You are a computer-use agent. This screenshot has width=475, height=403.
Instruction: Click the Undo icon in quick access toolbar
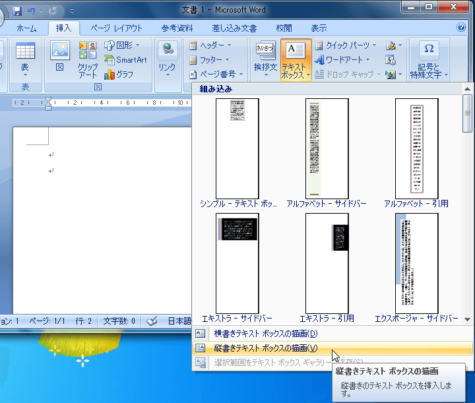click(x=31, y=11)
